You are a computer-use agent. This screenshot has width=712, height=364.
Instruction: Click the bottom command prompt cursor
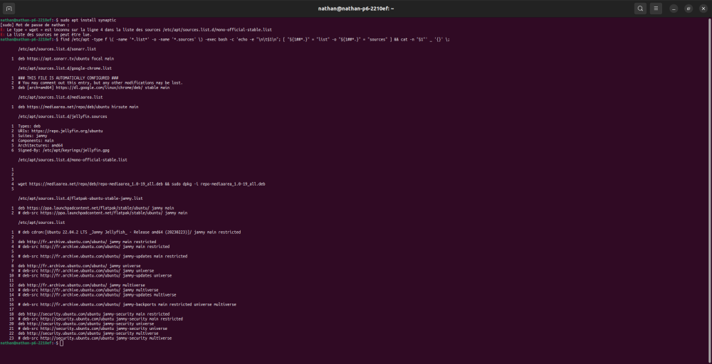coord(62,343)
